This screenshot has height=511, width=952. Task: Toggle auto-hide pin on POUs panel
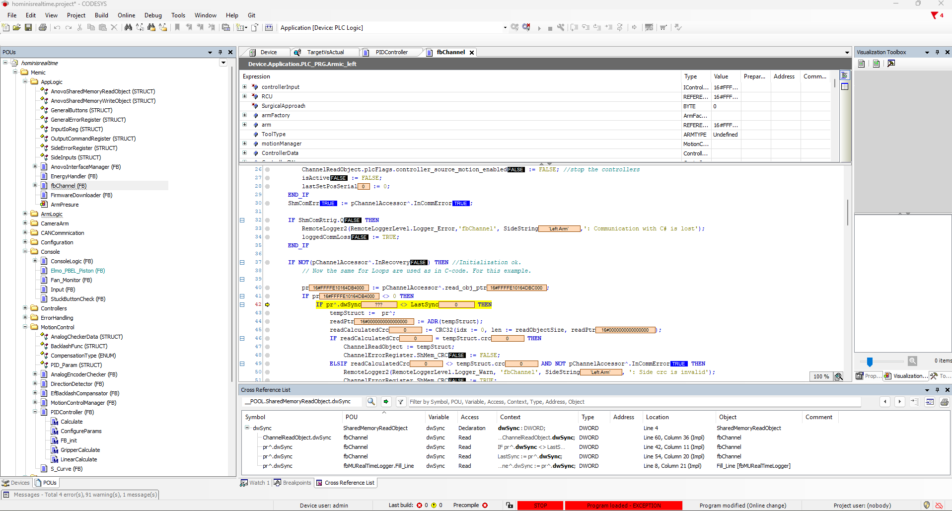220,52
